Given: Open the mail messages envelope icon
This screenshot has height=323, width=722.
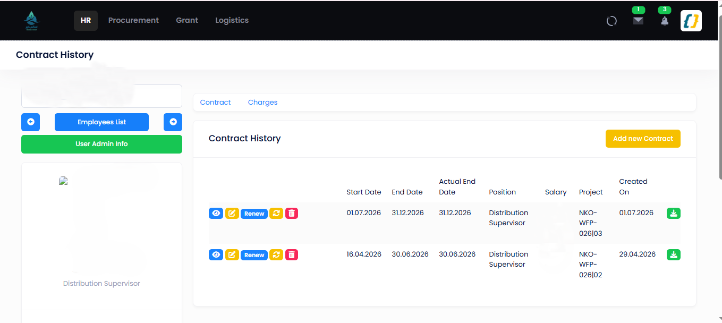Looking at the screenshot, I should tap(638, 21).
